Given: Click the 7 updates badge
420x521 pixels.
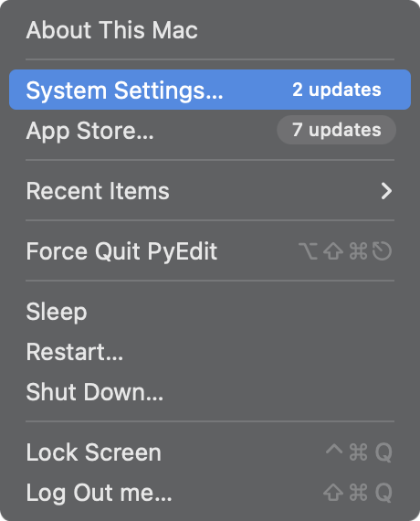Looking at the screenshot, I should click(x=336, y=130).
